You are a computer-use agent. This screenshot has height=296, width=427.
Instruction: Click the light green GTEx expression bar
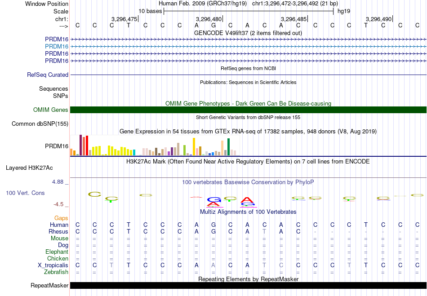pyautogui.click(x=184, y=150)
